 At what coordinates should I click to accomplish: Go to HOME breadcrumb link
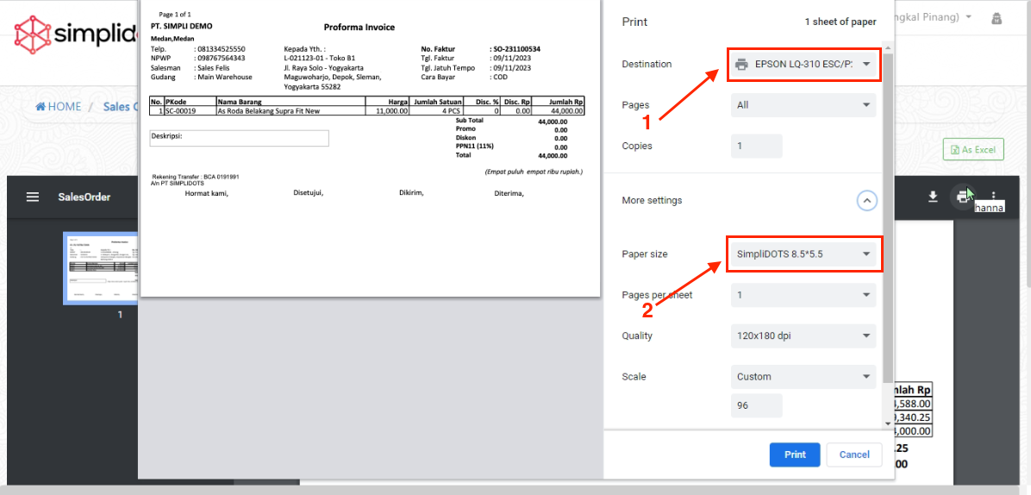click(59, 107)
